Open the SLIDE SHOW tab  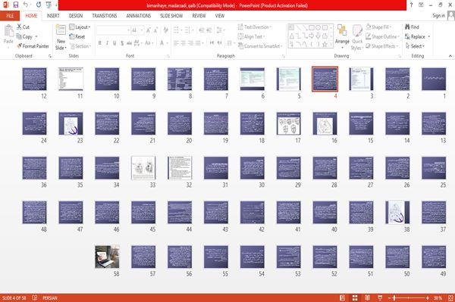coord(171,16)
